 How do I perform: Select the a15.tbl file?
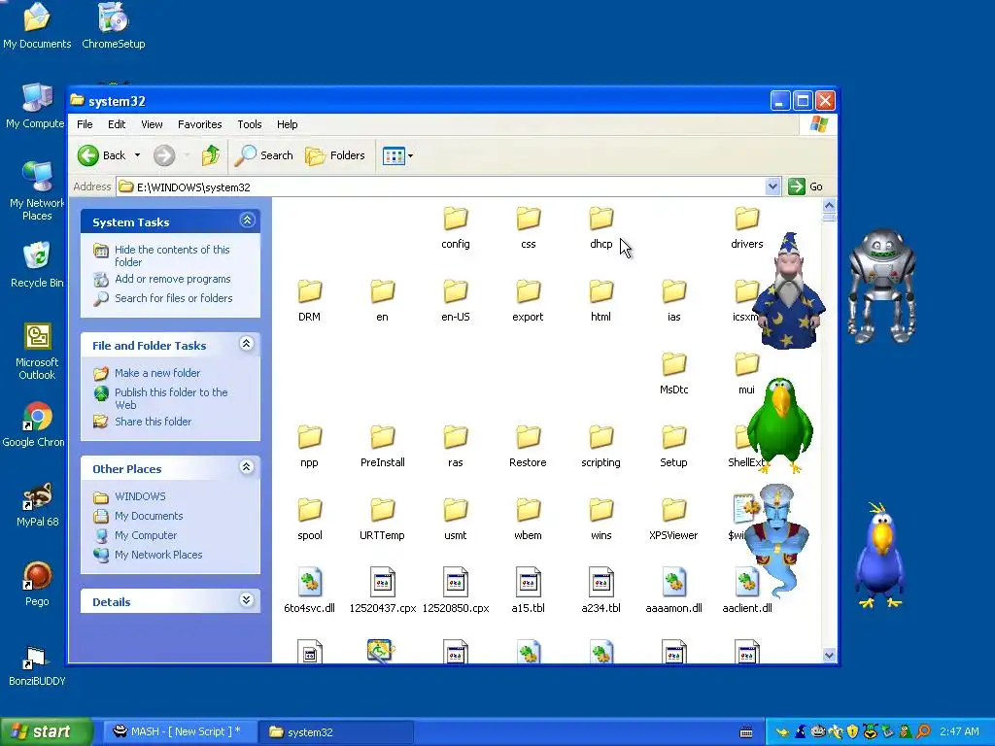pos(528,591)
